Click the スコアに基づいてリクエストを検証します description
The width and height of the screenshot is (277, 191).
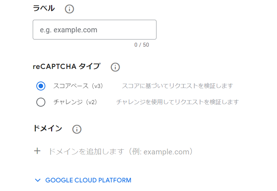click(177, 86)
